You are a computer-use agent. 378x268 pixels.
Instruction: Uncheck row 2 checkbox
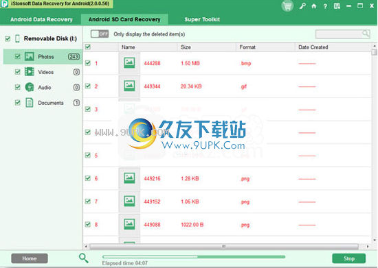point(88,86)
